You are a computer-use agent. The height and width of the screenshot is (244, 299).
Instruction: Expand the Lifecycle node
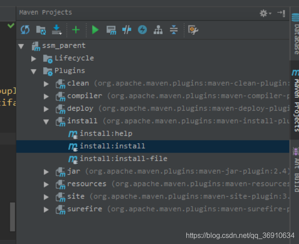(x=33, y=58)
